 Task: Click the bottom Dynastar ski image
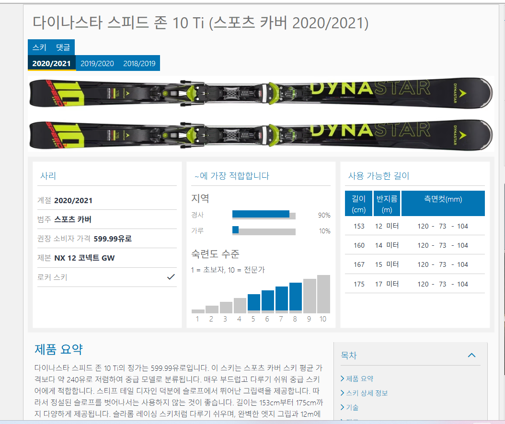point(261,135)
